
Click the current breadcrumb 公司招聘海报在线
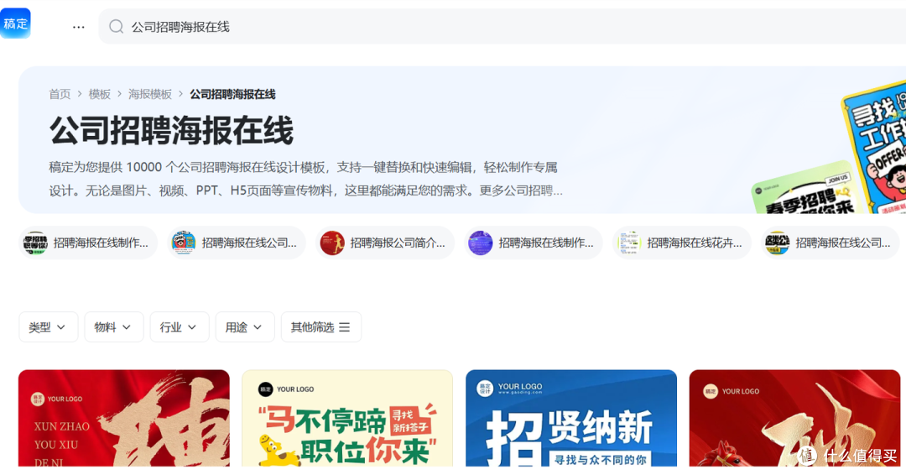233,94
